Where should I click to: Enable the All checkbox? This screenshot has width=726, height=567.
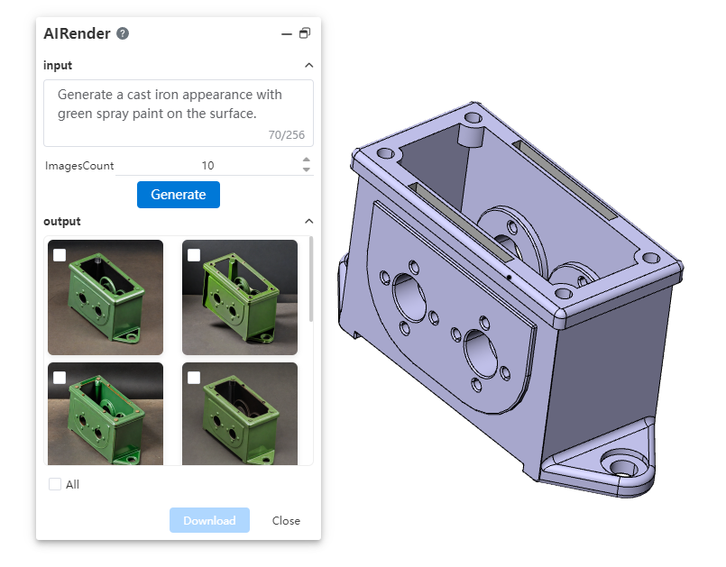coord(56,484)
